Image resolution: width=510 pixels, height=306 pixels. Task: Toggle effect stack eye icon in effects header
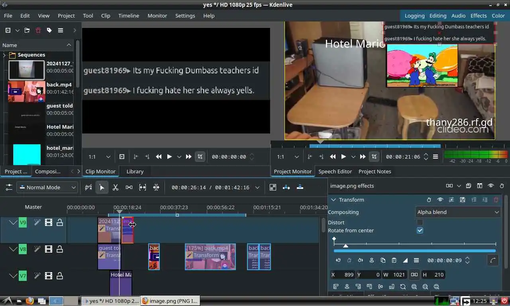[491, 186]
